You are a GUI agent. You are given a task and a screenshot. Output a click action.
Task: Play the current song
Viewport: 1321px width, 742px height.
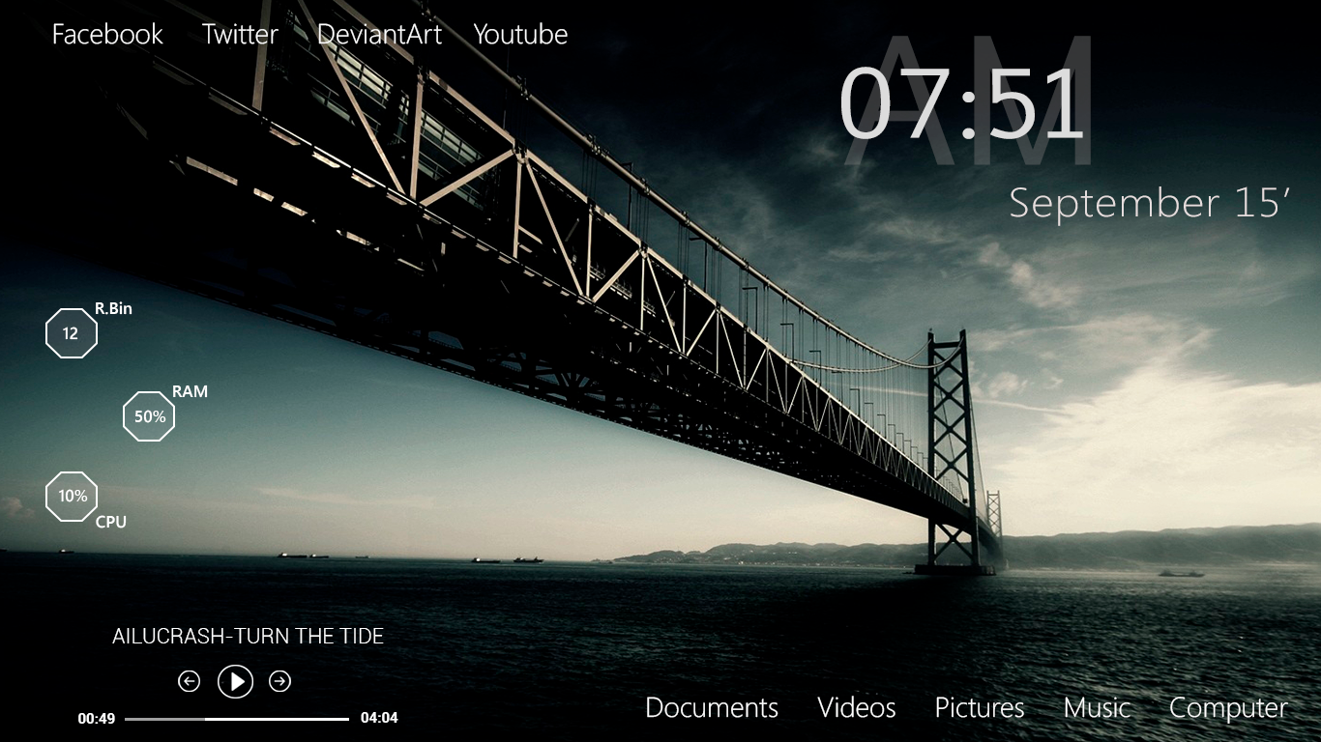pos(235,681)
